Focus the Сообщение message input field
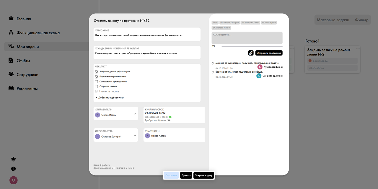 coord(247,38)
